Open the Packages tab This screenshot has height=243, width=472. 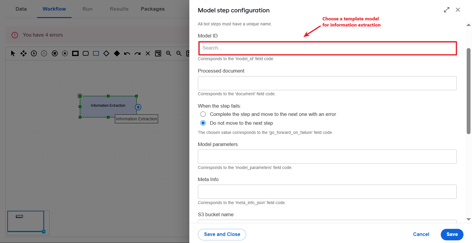(153, 9)
